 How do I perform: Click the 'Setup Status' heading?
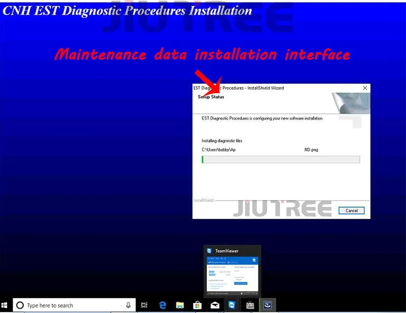(x=211, y=97)
